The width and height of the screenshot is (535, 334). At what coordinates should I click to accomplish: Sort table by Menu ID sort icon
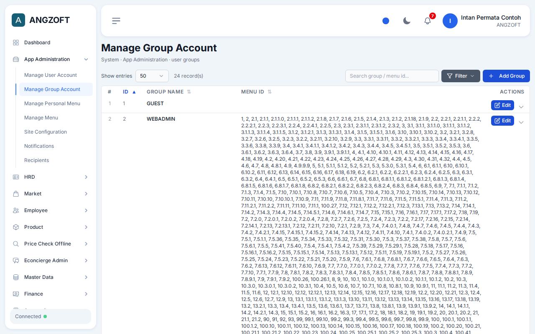coord(270,92)
